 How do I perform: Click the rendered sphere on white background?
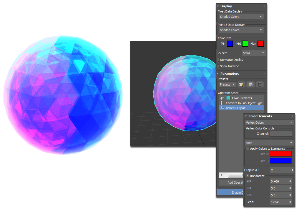point(63,95)
